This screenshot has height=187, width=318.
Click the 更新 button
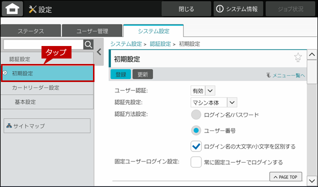pos(143,74)
